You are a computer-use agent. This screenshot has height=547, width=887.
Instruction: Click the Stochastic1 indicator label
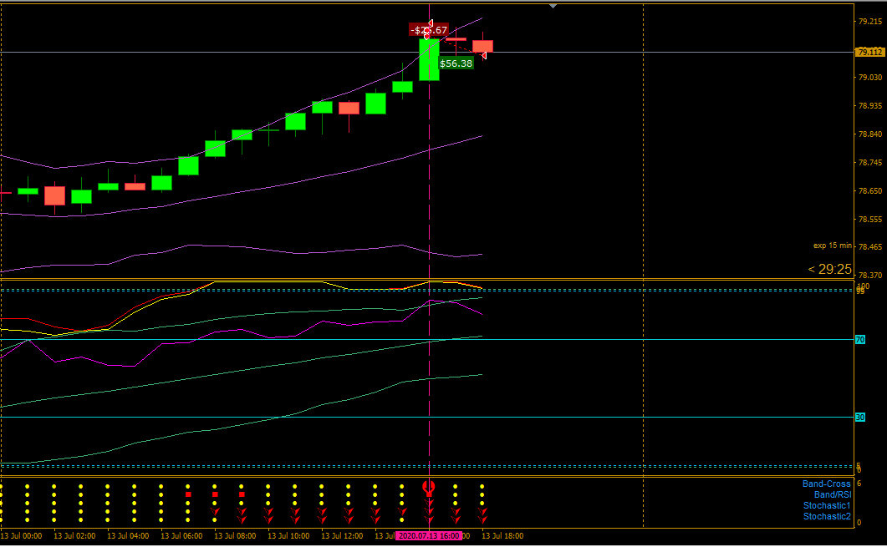tap(827, 506)
